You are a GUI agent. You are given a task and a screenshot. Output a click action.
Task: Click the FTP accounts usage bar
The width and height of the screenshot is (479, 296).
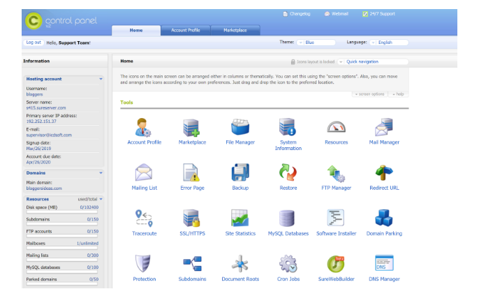[62, 236]
